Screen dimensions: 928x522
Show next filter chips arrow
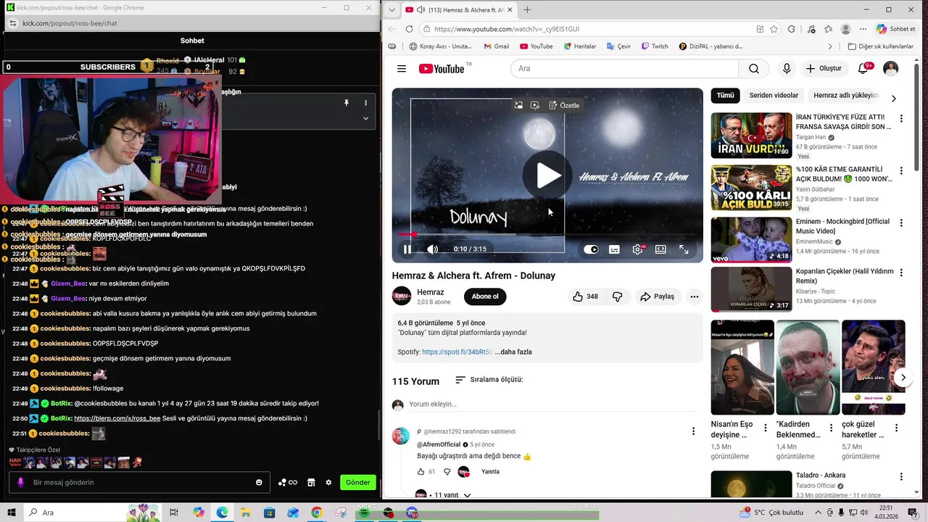click(893, 98)
